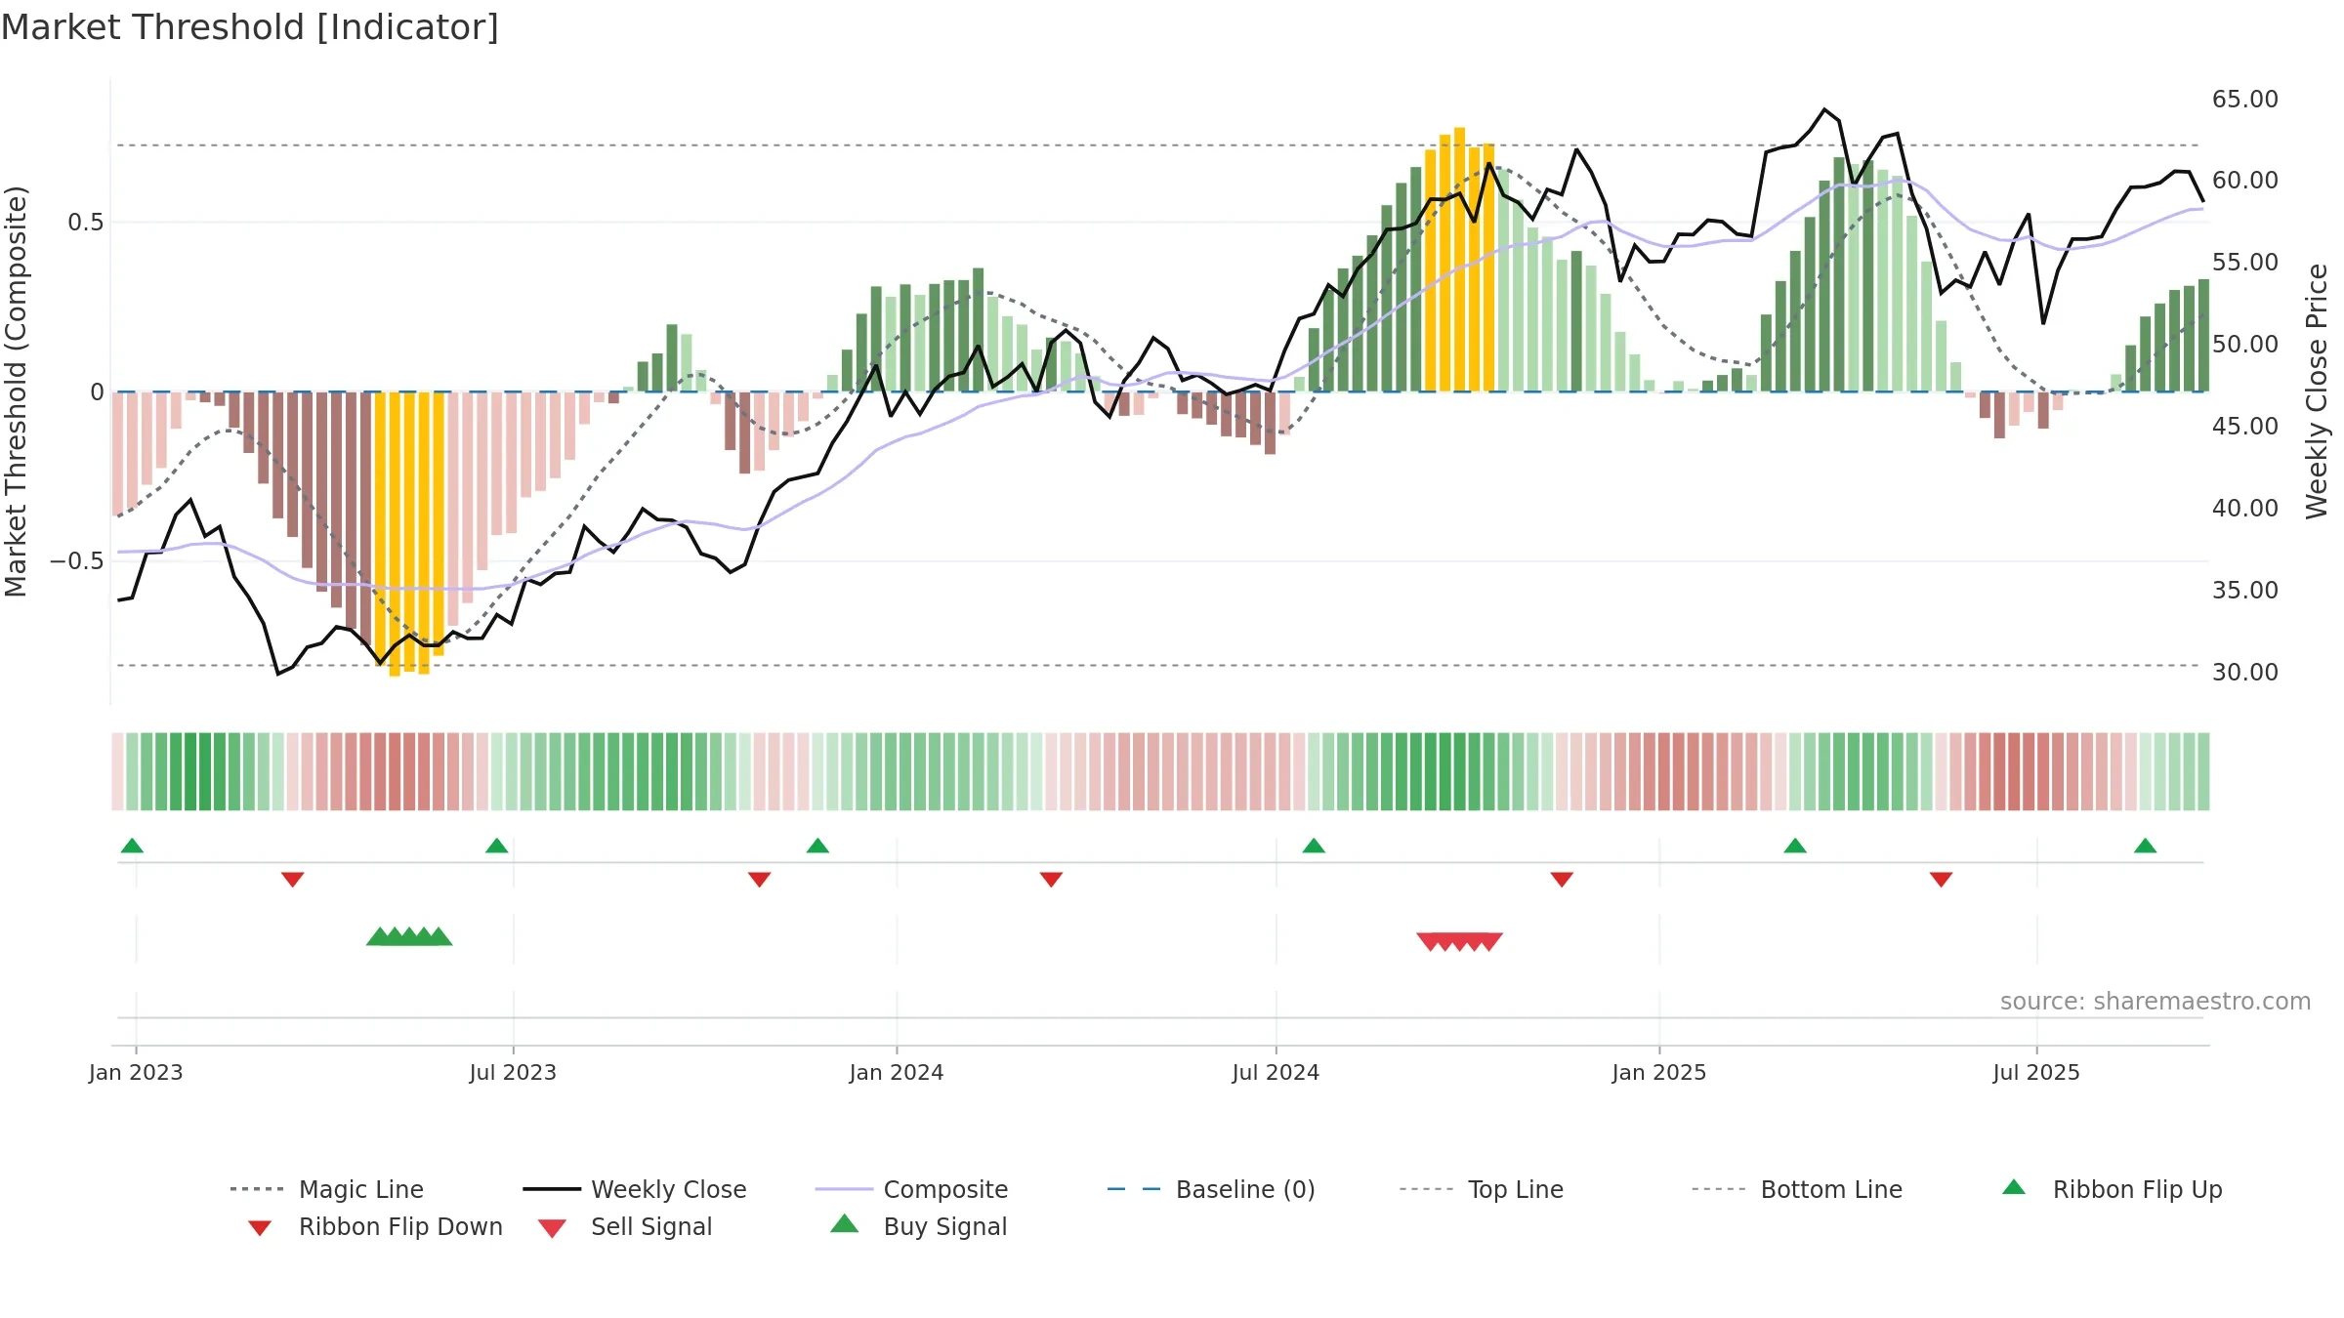Viewport: 2344px width, 1318px height.
Task: Click the buy signal triangle cluster in 2023
Action: click(x=409, y=936)
